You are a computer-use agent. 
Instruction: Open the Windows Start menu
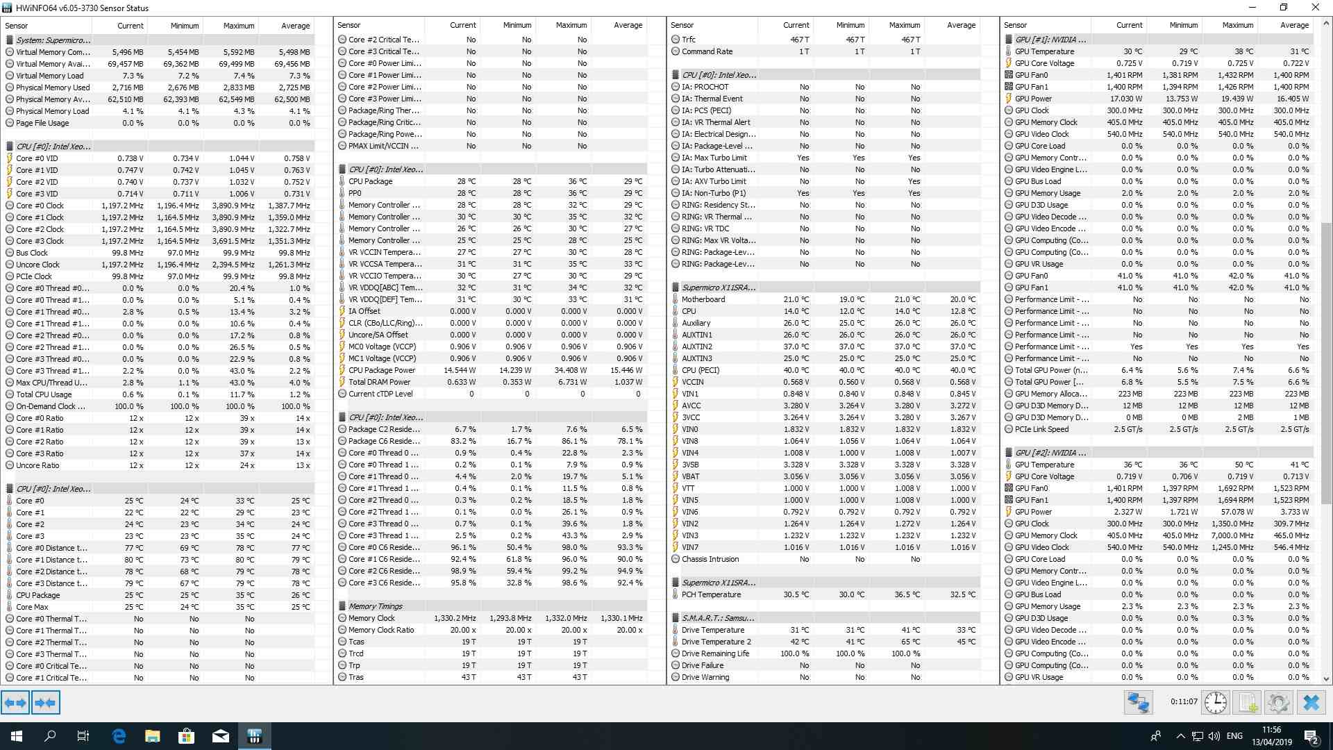[17, 736]
